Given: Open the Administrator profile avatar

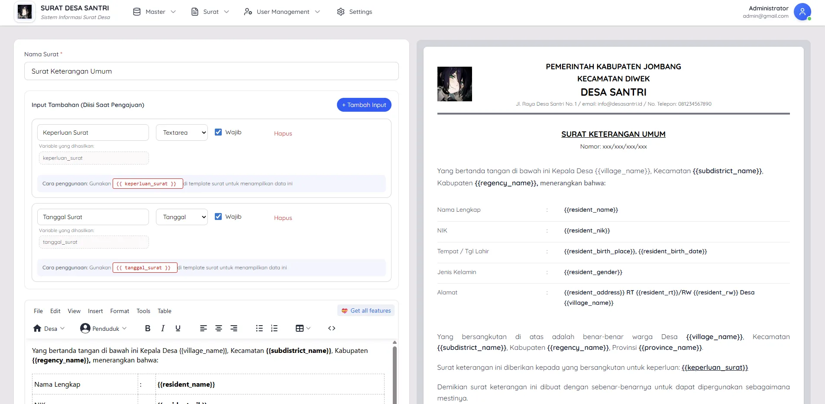Looking at the screenshot, I should point(802,12).
